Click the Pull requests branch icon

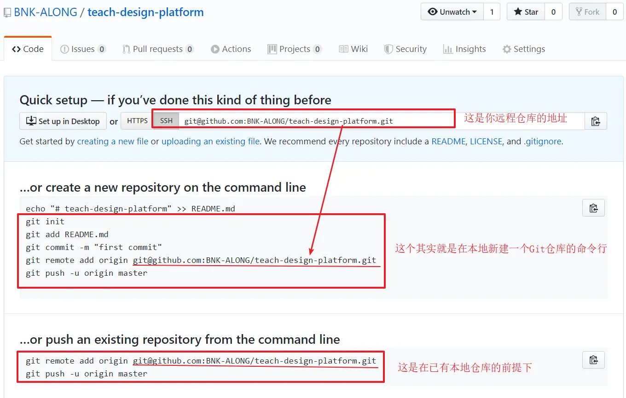coord(126,49)
